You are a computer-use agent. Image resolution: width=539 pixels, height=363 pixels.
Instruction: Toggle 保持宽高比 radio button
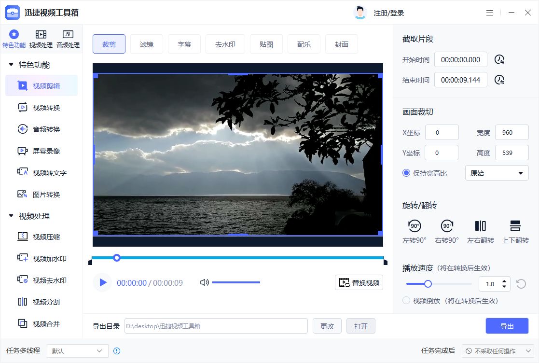[x=406, y=173]
